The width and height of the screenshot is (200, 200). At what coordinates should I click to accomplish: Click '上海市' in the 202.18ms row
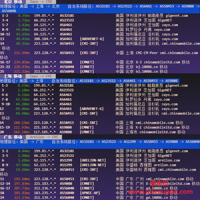(131, 132)
